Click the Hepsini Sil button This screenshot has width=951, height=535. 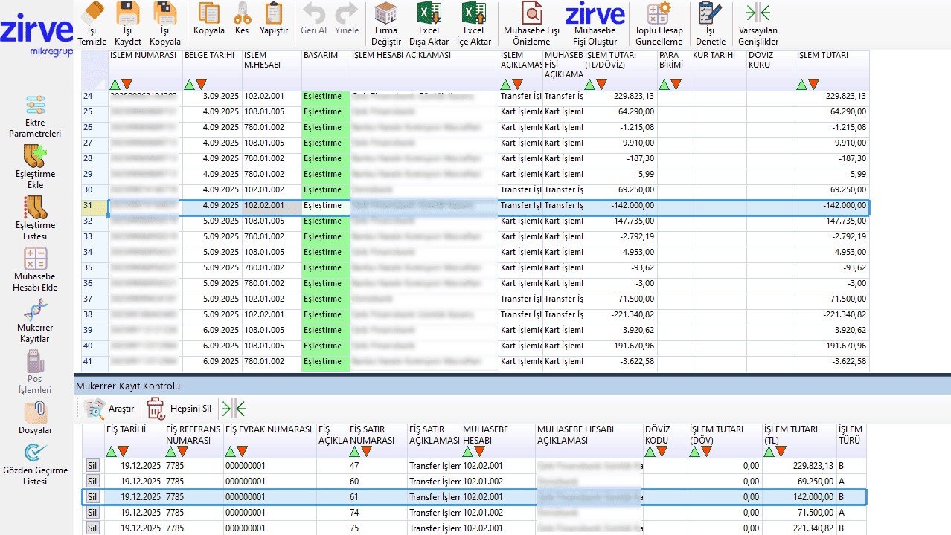[180, 408]
